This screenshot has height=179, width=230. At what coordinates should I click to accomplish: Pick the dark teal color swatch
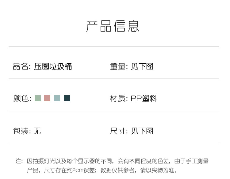[x=67, y=98]
